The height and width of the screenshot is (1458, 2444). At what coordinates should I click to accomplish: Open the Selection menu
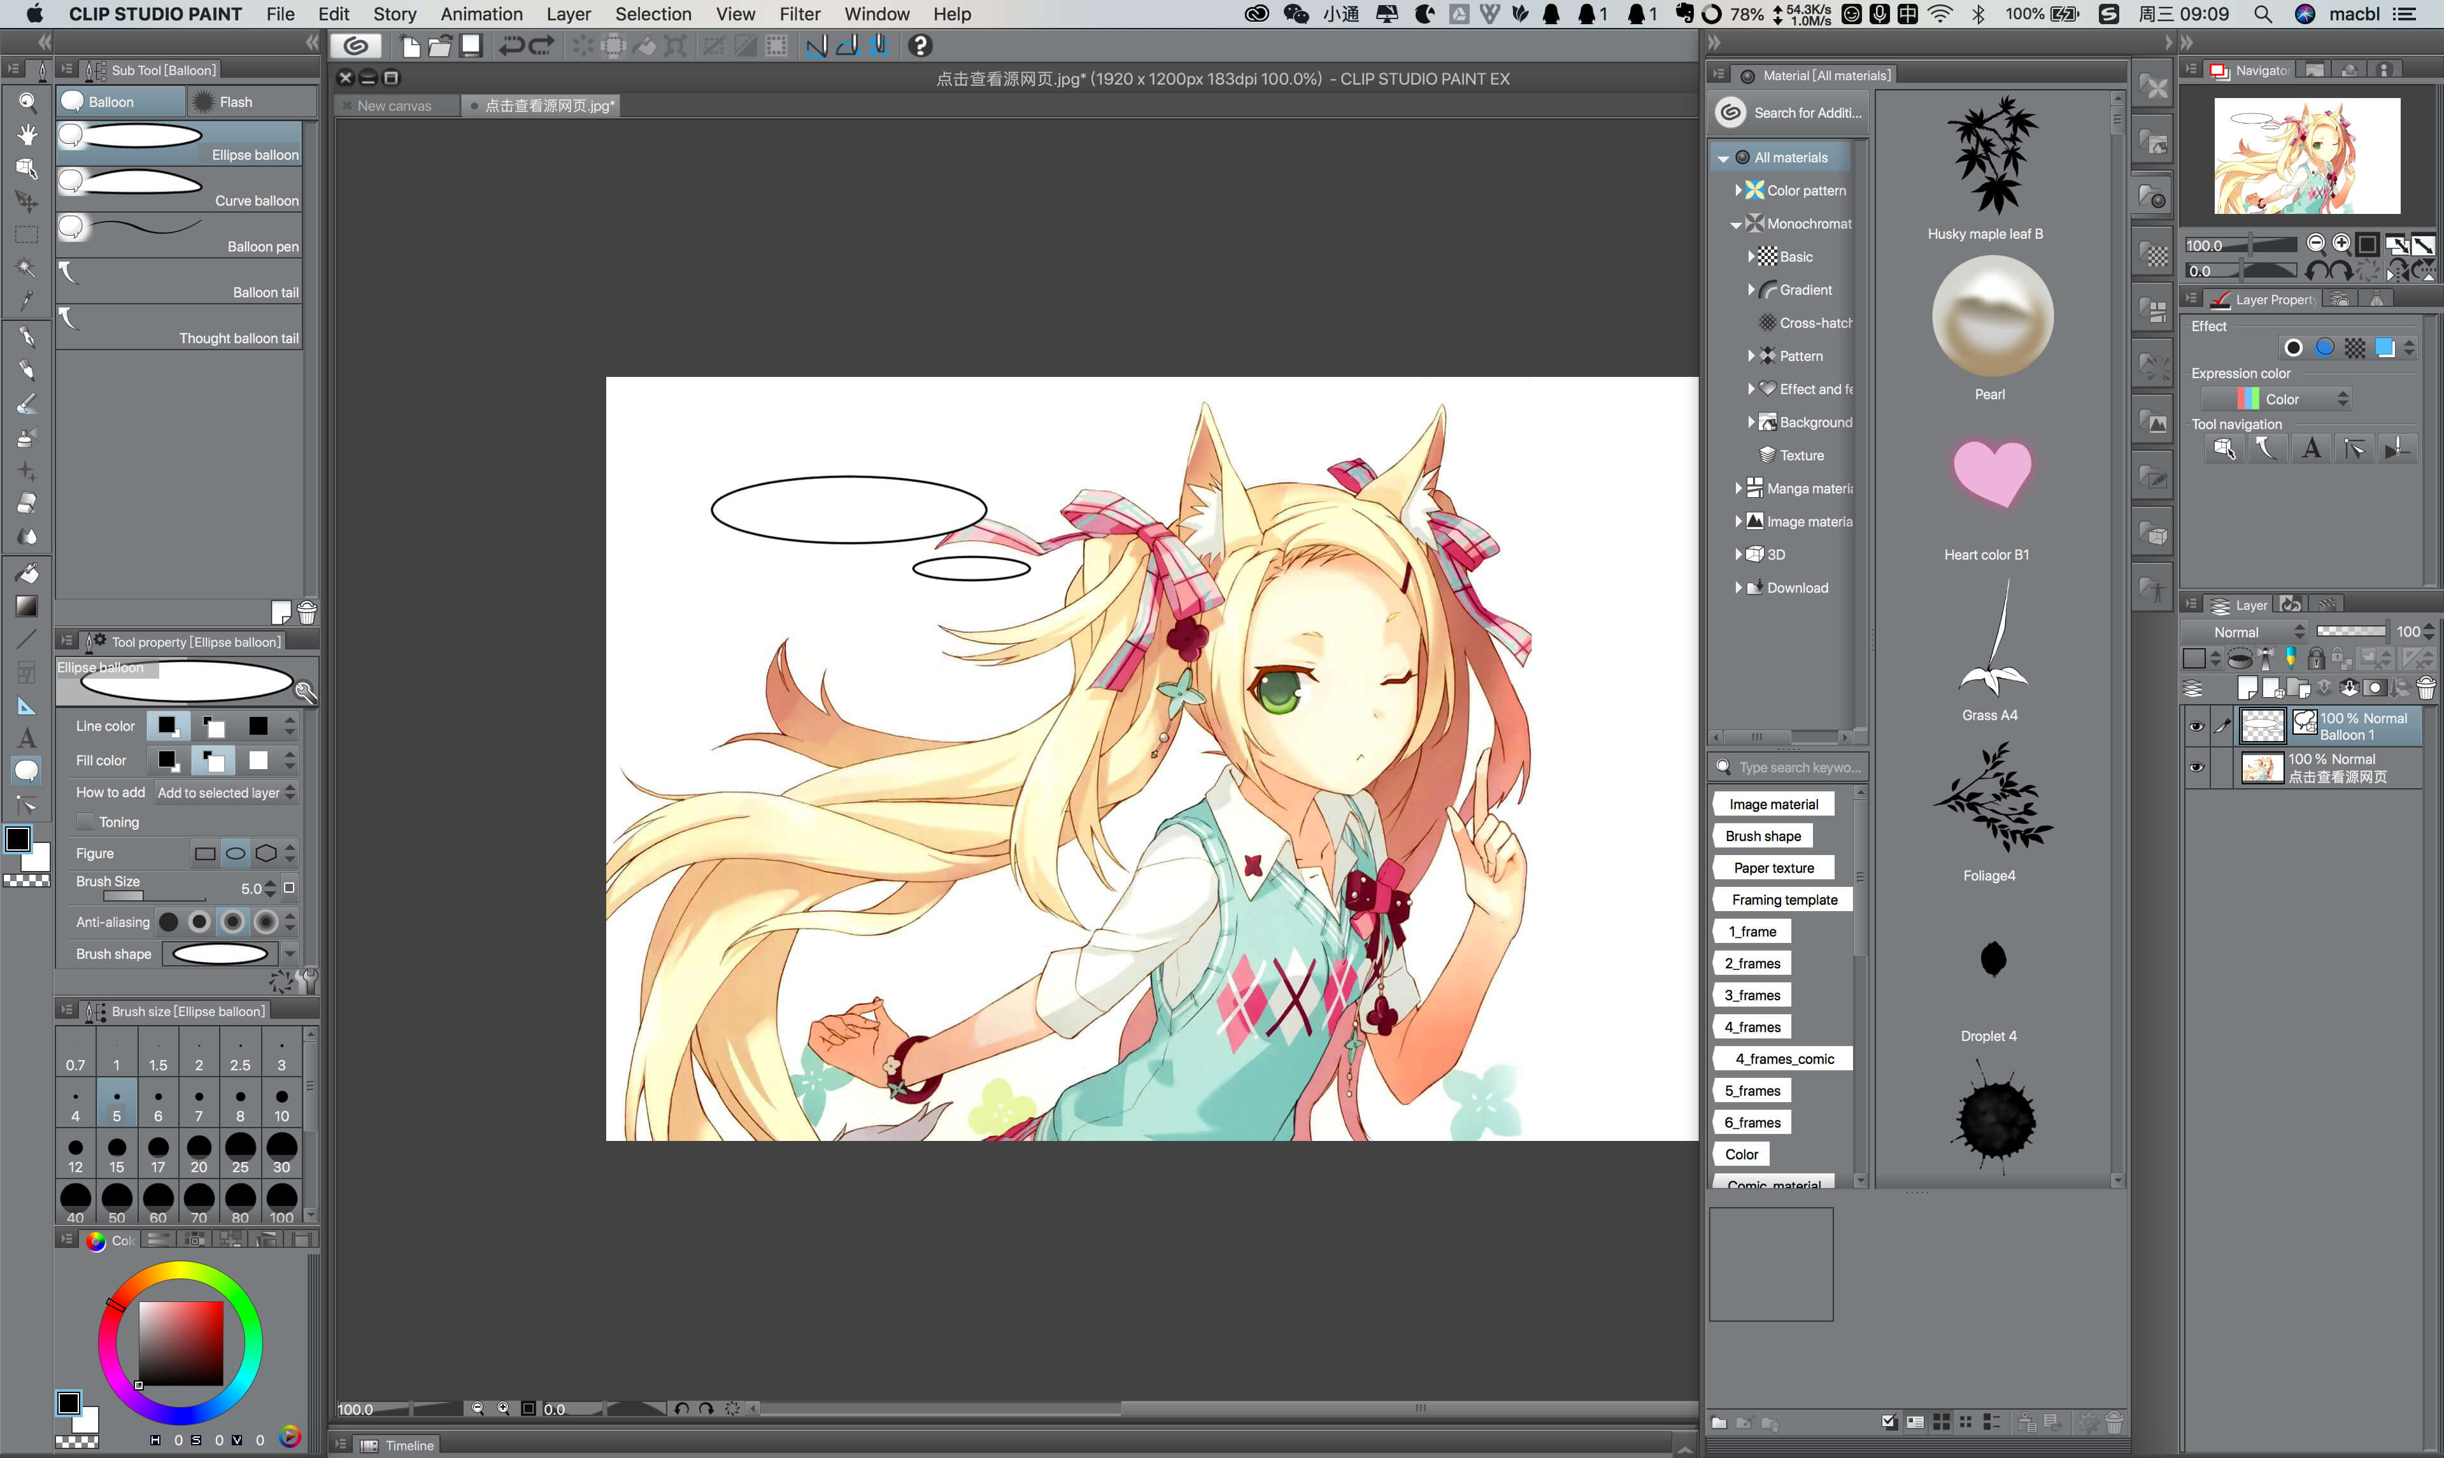point(653,14)
